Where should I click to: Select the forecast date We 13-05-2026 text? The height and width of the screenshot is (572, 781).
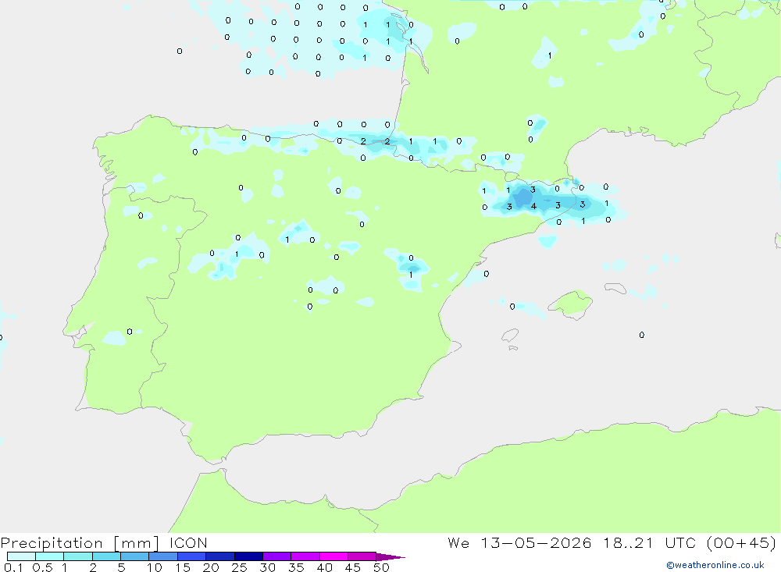coord(519,542)
